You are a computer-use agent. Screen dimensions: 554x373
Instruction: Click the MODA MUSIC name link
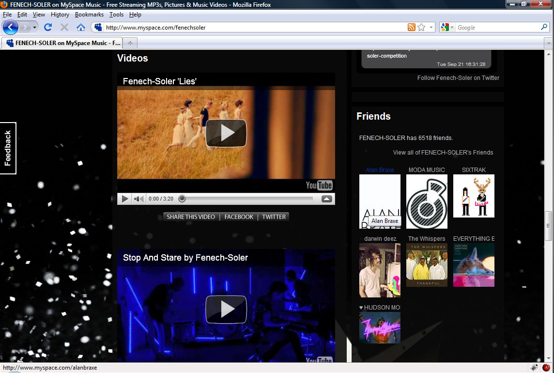pyautogui.click(x=427, y=170)
